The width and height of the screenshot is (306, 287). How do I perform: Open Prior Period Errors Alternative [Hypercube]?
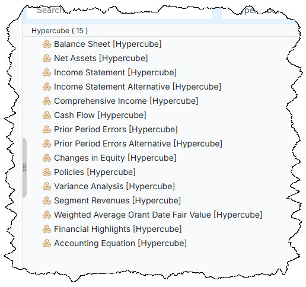(138, 143)
